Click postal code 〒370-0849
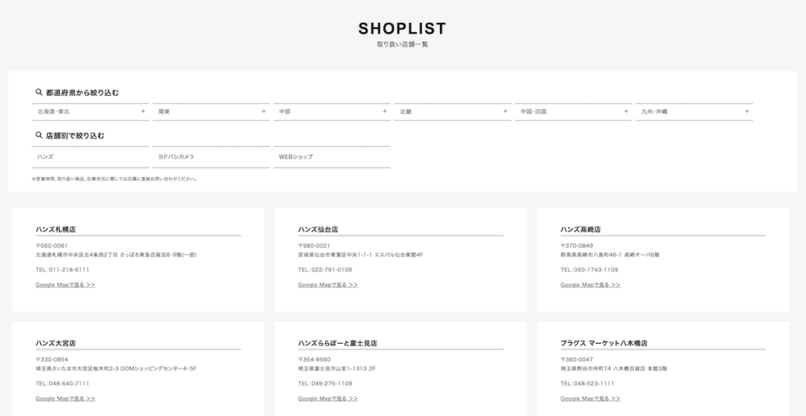 click(576, 246)
